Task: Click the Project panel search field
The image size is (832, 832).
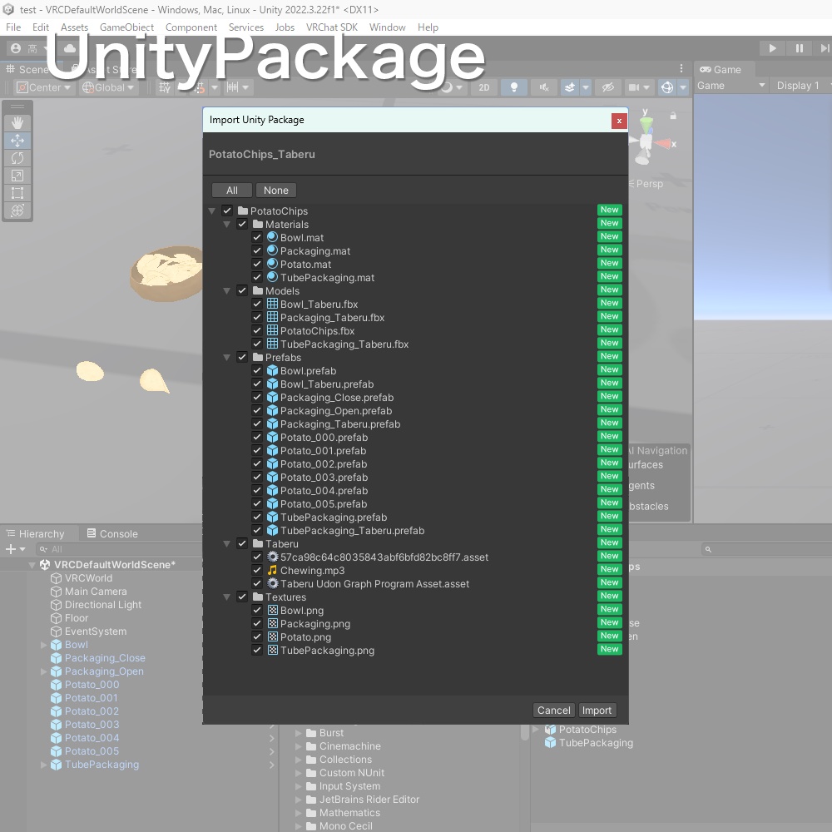Action: click(x=766, y=549)
